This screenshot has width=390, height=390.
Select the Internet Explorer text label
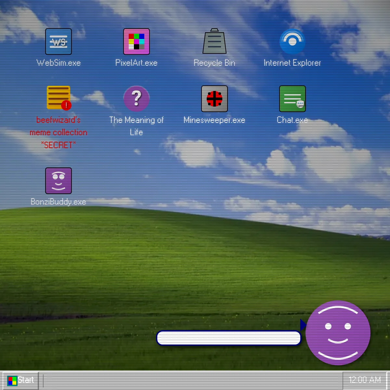(x=292, y=63)
